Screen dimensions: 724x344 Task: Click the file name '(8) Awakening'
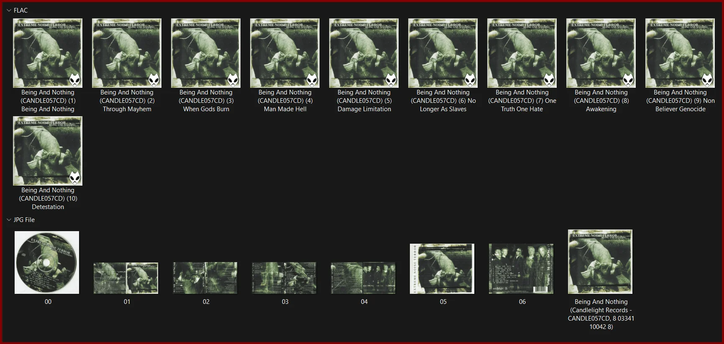pyautogui.click(x=601, y=105)
